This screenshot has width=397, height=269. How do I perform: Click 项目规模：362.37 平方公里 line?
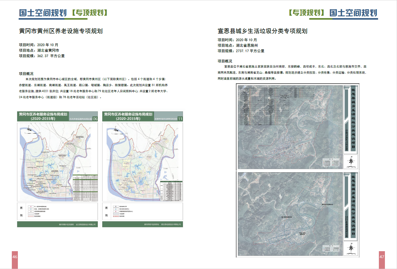42,56
